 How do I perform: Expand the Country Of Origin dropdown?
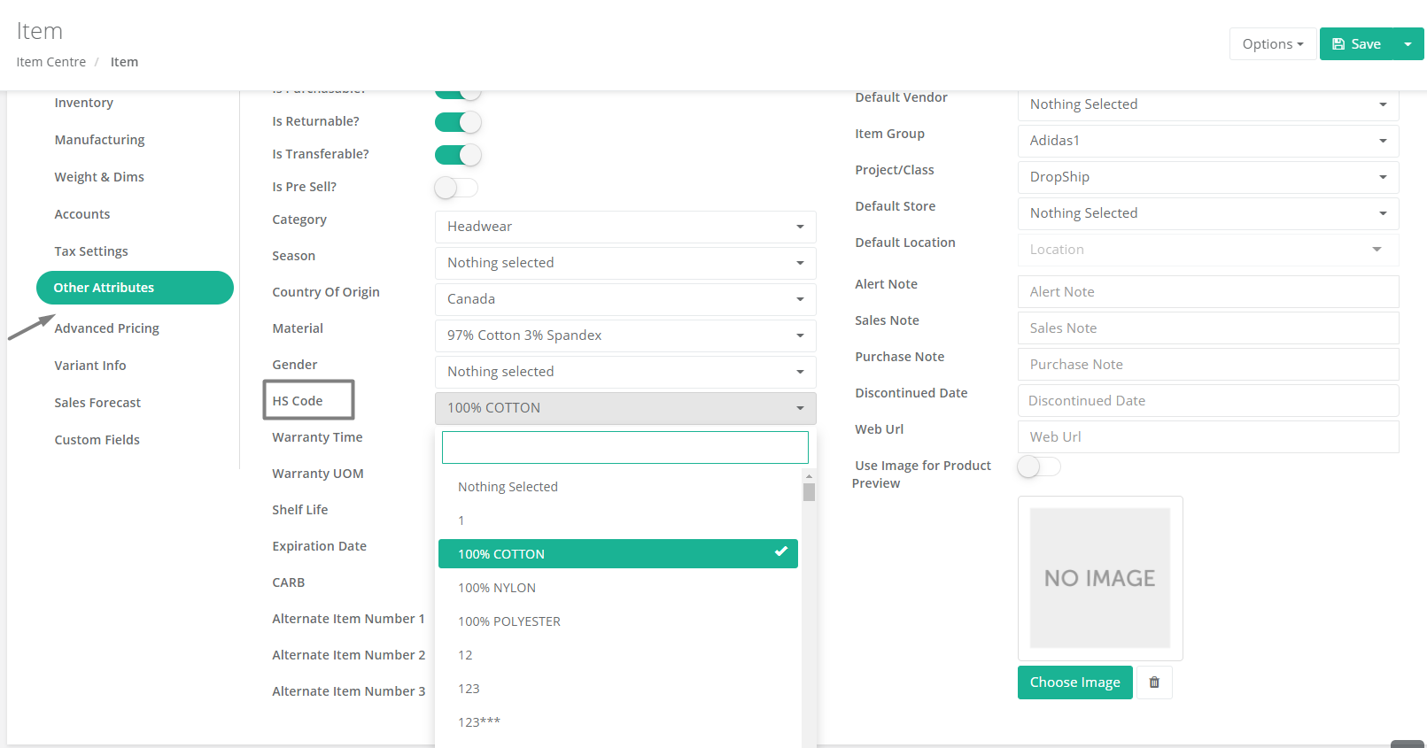[625, 299]
